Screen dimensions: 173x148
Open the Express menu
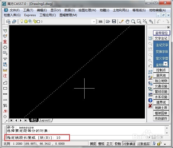tap(30, 15)
